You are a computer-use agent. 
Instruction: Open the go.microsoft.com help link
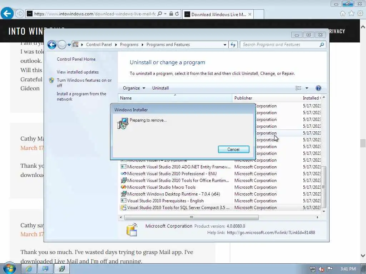[271, 233]
